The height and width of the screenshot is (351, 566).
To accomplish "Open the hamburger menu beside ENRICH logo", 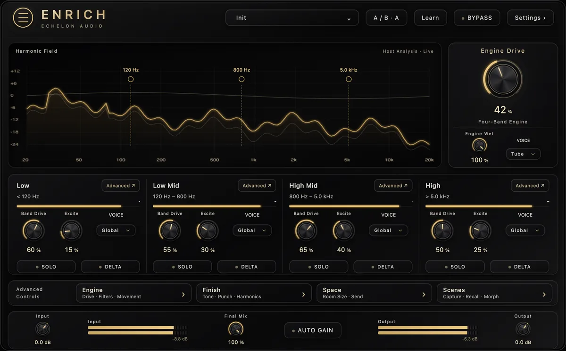I will tap(23, 18).
